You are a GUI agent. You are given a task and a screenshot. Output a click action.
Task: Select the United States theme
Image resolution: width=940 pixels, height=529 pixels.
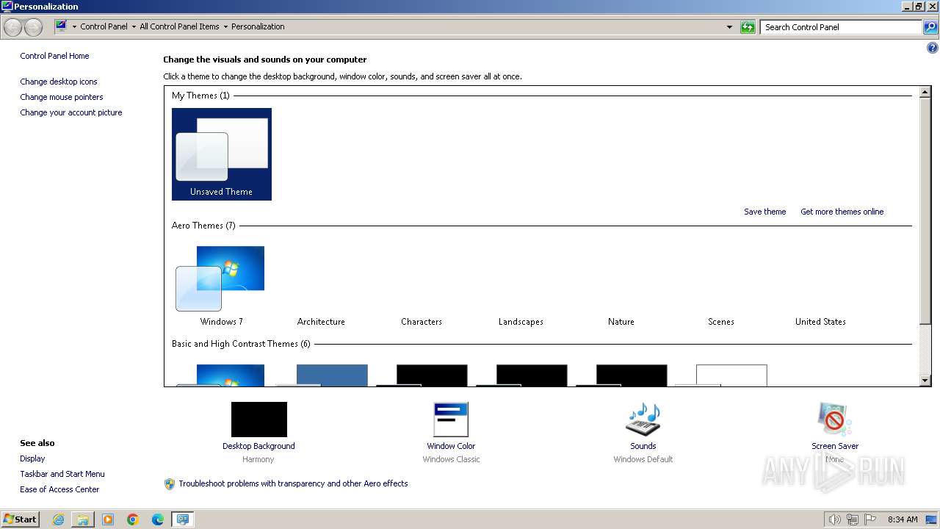click(820, 286)
